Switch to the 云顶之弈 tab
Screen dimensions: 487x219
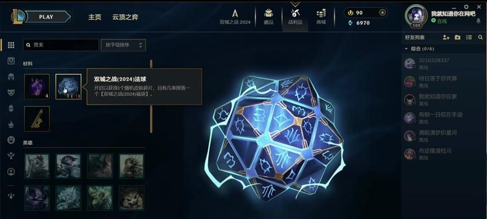[125, 17]
